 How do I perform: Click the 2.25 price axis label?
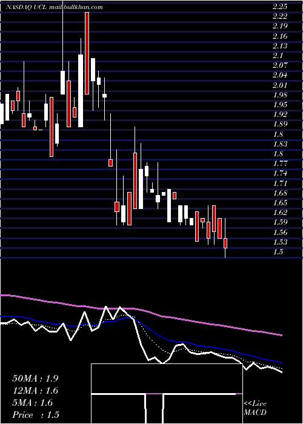click(280, 7)
